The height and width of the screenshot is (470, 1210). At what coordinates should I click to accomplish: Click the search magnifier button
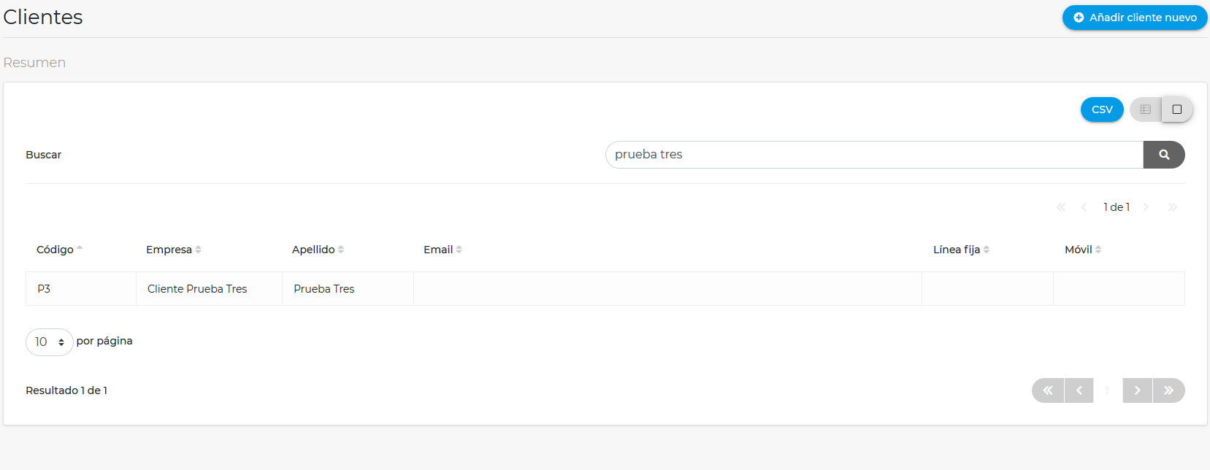(1164, 155)
